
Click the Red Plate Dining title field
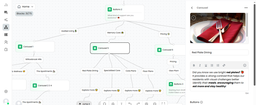pyautogui.click(x=219, y=52)
